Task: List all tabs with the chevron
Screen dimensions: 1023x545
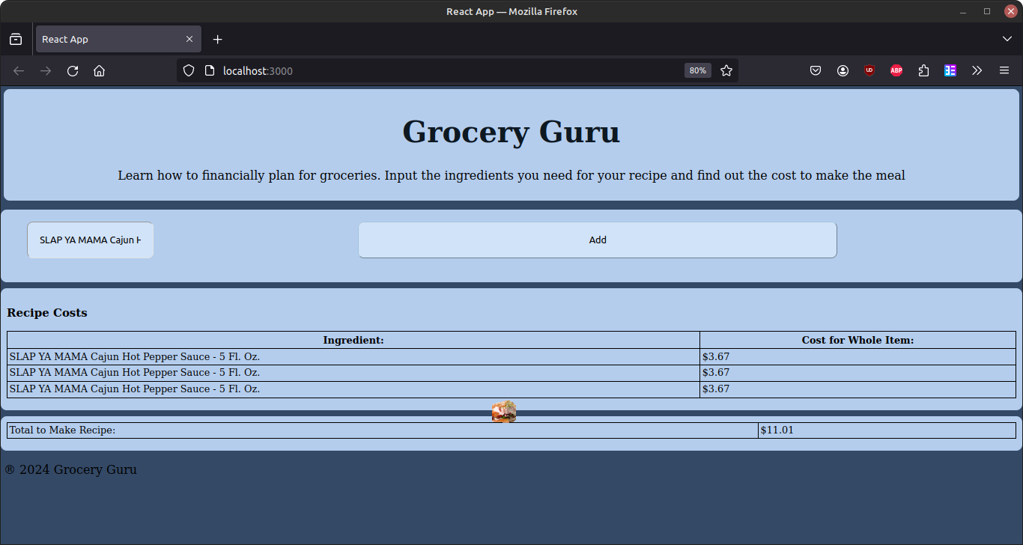Action: [1007, 39]
